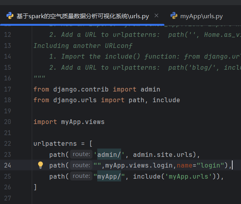Click the closing bracket on line 26

(35, 187)
